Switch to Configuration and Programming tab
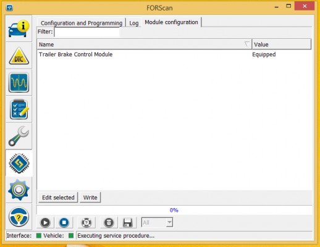Screen dimensions: 320x247 pos(82,23)
